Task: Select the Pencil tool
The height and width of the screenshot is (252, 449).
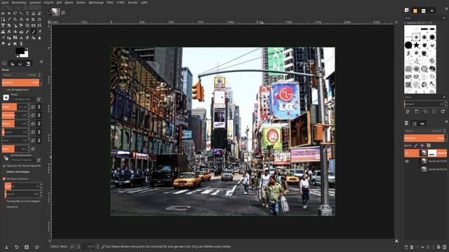Action: [27, 31]
